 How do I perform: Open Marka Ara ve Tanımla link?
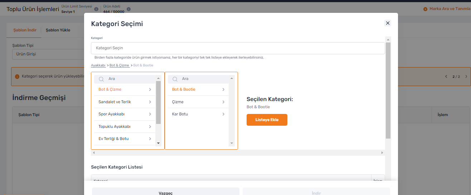click(450, 9)
